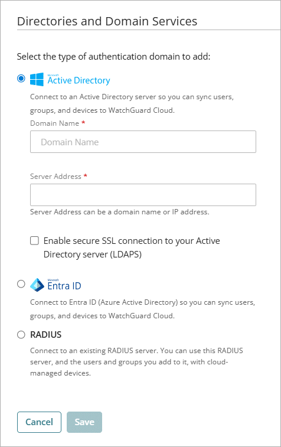Viewport: 281px width, 447px height.
Task: Click 'Select the type of authentication domain' text
Action: coord(113,57)
